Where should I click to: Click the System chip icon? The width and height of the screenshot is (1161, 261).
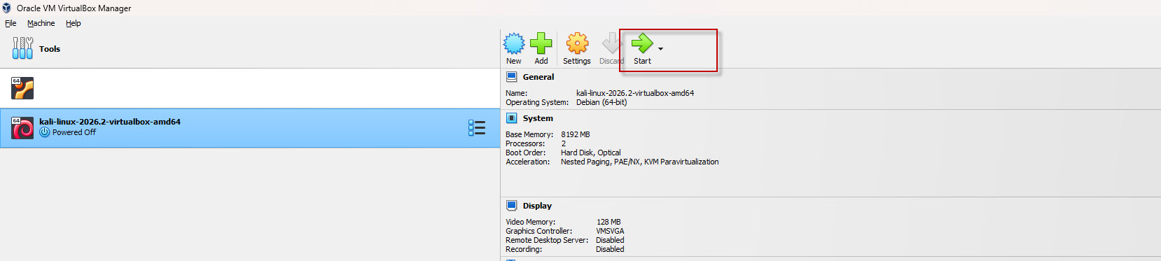click(x=511, y=118)
